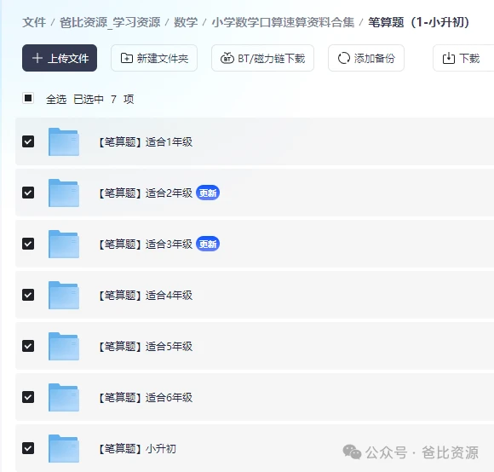Click the 更新 badge on 适合2年级

pyautogui.click(x=208, y=193)
